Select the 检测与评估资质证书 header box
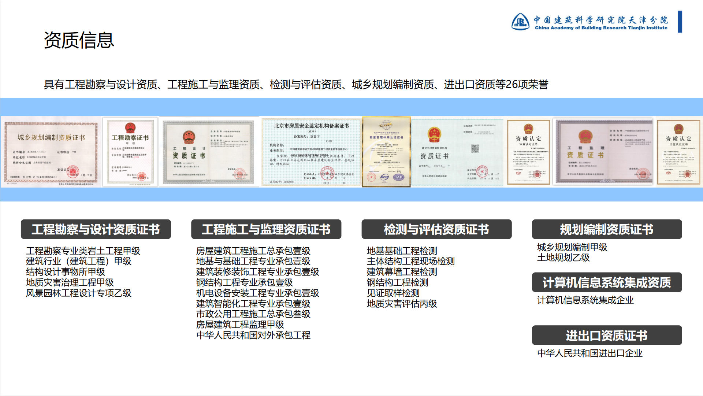The height and width of the screenshot is (396, 703). click(436, 229)
